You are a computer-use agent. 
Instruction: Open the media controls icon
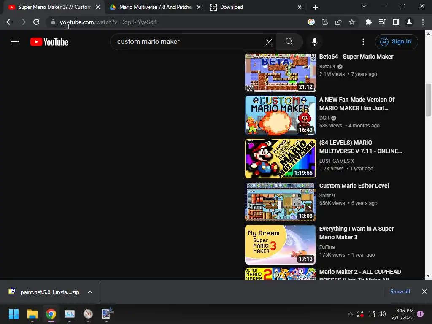click(x=382, y=22)
